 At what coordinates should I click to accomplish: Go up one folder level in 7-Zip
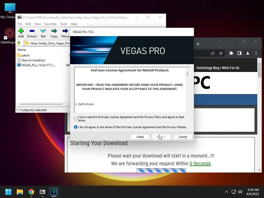19,43
